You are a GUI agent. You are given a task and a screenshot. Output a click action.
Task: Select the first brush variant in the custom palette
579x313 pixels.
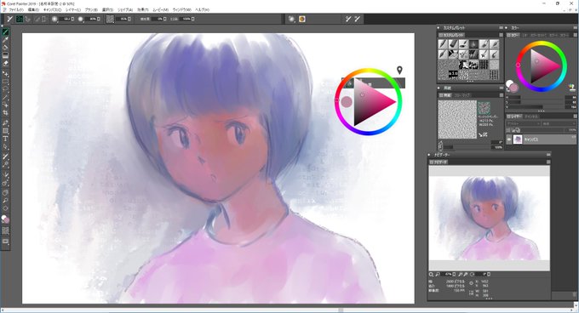click(x=443, y=44)
